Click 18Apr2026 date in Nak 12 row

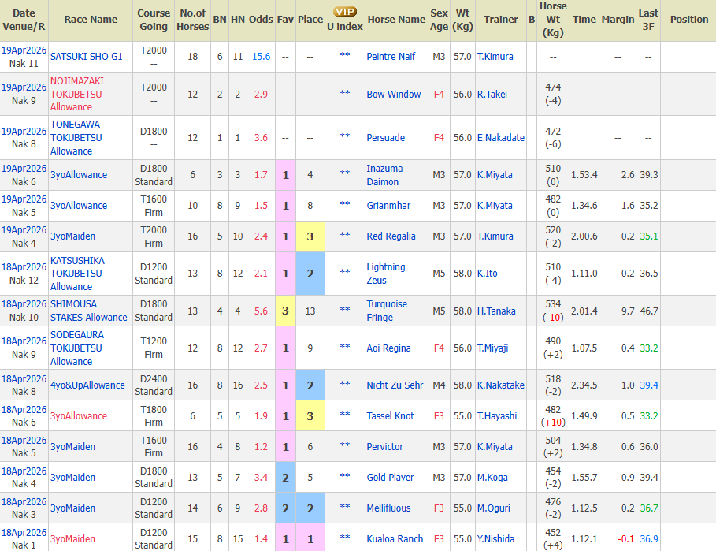click(x=24, y=266)
